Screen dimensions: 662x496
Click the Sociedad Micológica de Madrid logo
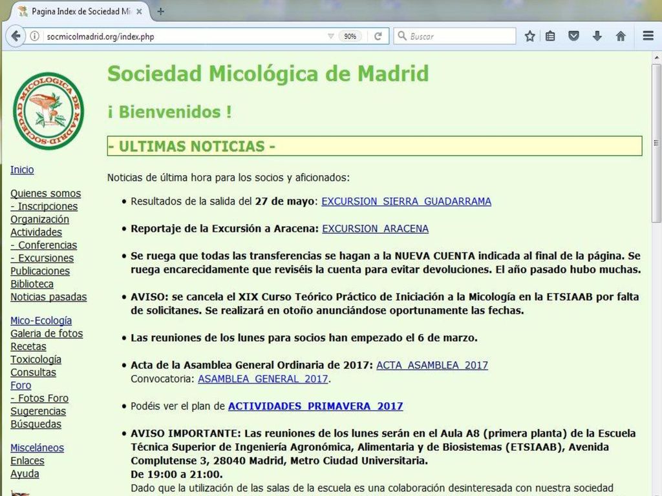tap(48, 111)
